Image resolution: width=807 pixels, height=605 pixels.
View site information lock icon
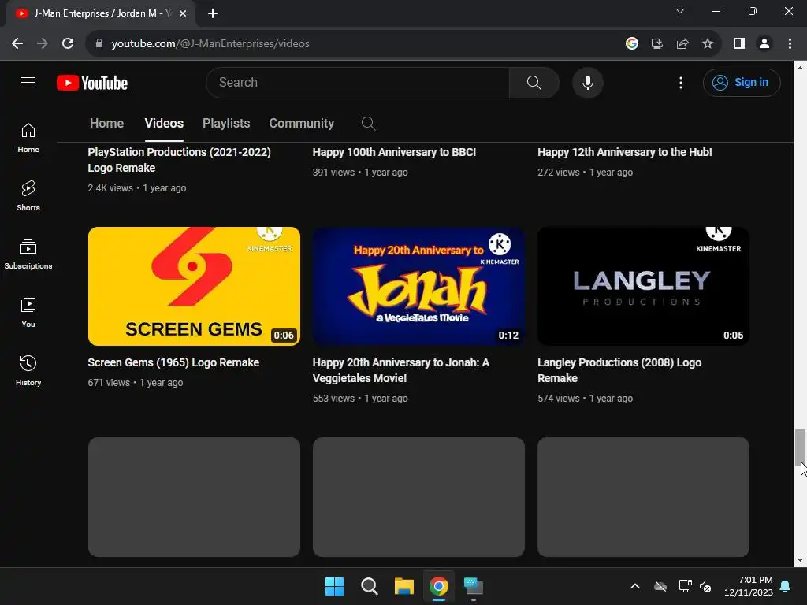pyautogui.click(x=99, y=44)
